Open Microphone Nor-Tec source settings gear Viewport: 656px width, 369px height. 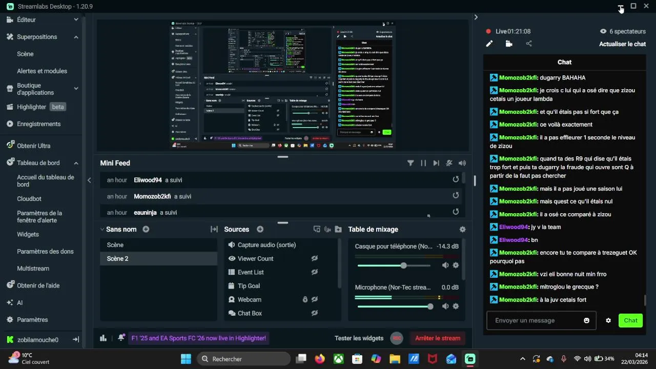(456, 306)
